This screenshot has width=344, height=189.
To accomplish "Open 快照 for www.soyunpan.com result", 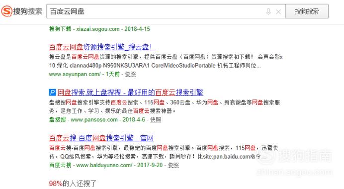I will (x=130, y=74).
